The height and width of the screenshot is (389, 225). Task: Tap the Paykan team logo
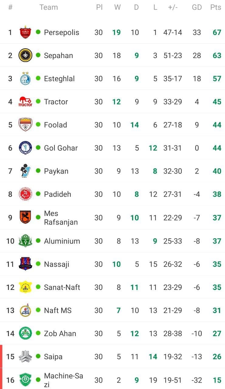pyautogui.click(x=25, y=171)
